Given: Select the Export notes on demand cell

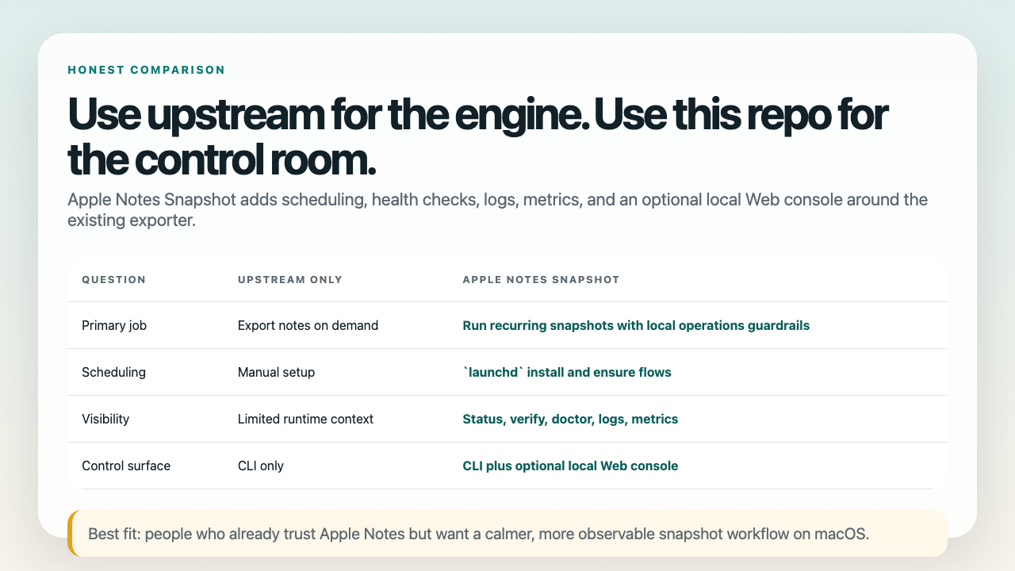Looking at the screenshot, I should point(308,325).
